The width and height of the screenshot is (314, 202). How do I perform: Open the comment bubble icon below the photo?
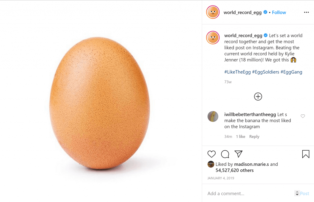point(225,154)
